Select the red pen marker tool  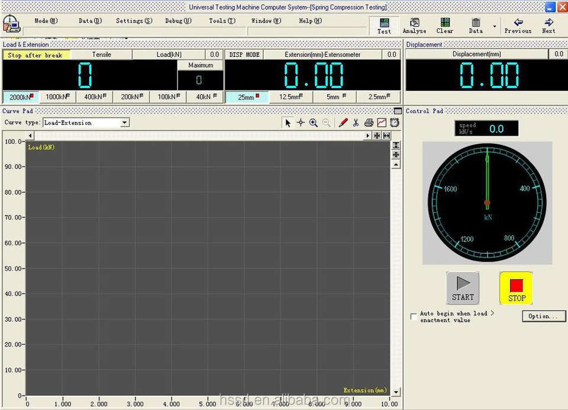coord(343,122)
